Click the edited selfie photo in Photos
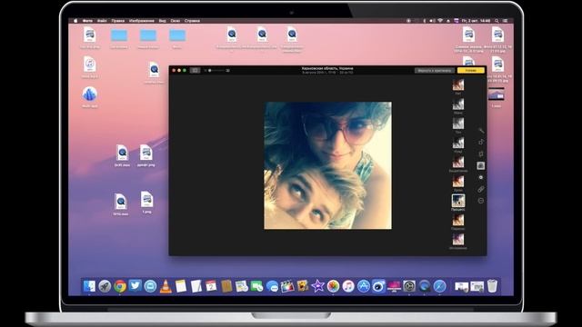 pyautogui.click(x=327, y=165)
